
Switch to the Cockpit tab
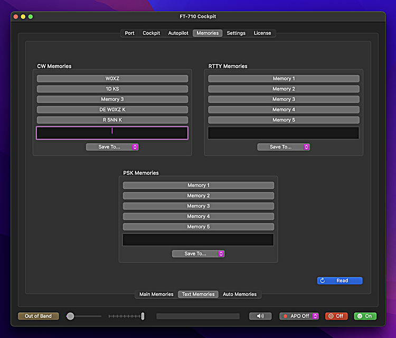click(x=152, y=33)
